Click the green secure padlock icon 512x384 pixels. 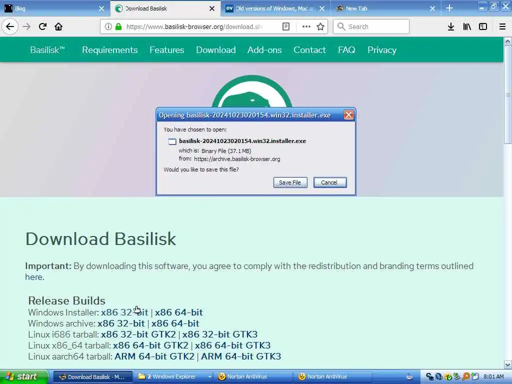click(x=118, y=27)
